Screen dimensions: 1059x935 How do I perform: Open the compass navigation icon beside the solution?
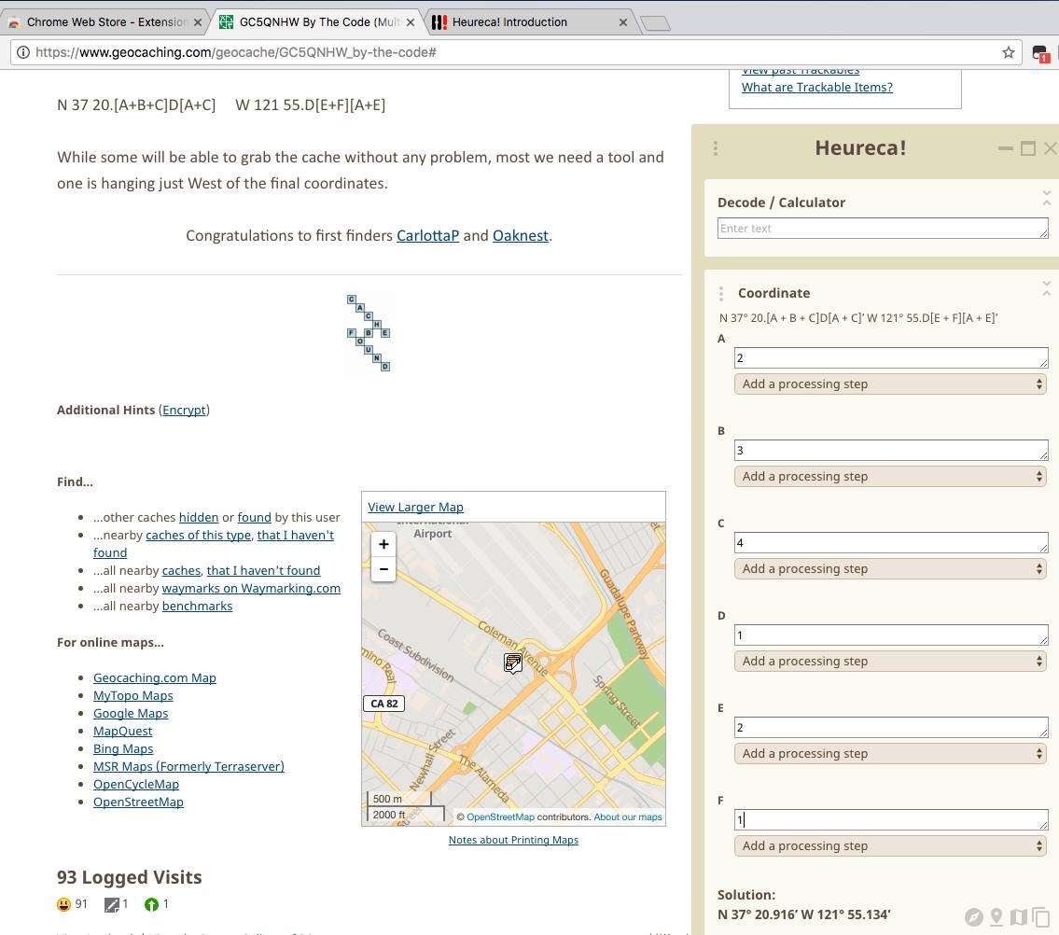coord(973,916)
